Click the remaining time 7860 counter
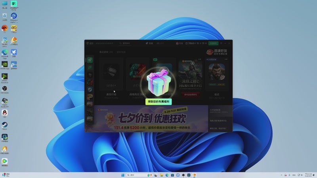Image resolution: width=317 pixels, height=178 pixels. 196,43
